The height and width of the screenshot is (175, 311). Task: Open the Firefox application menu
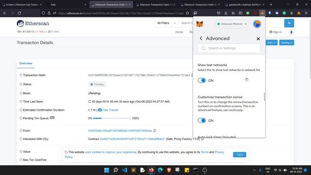coord(306,13)
